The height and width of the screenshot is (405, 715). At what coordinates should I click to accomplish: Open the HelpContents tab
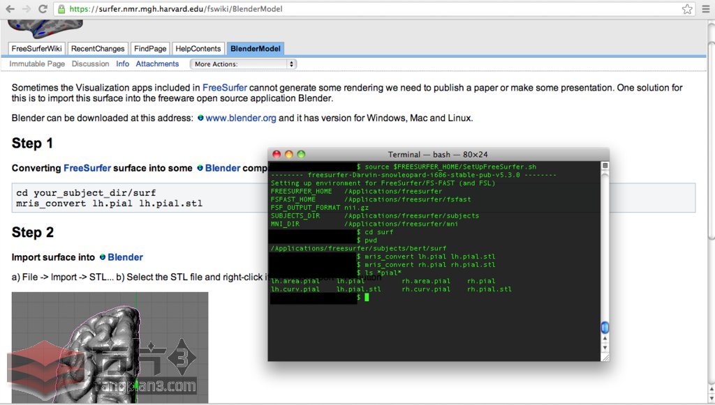pyautogui.click(x=198, y=49)
